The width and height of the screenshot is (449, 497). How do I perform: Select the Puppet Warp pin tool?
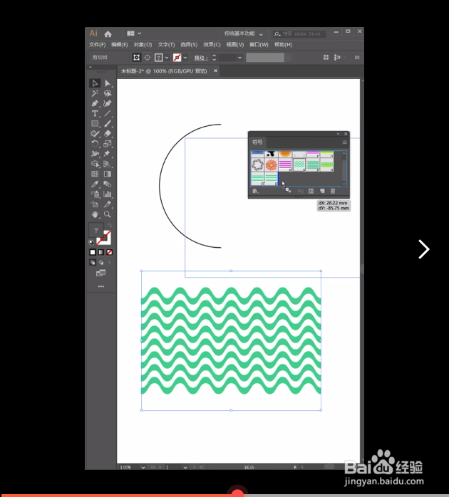108,154
